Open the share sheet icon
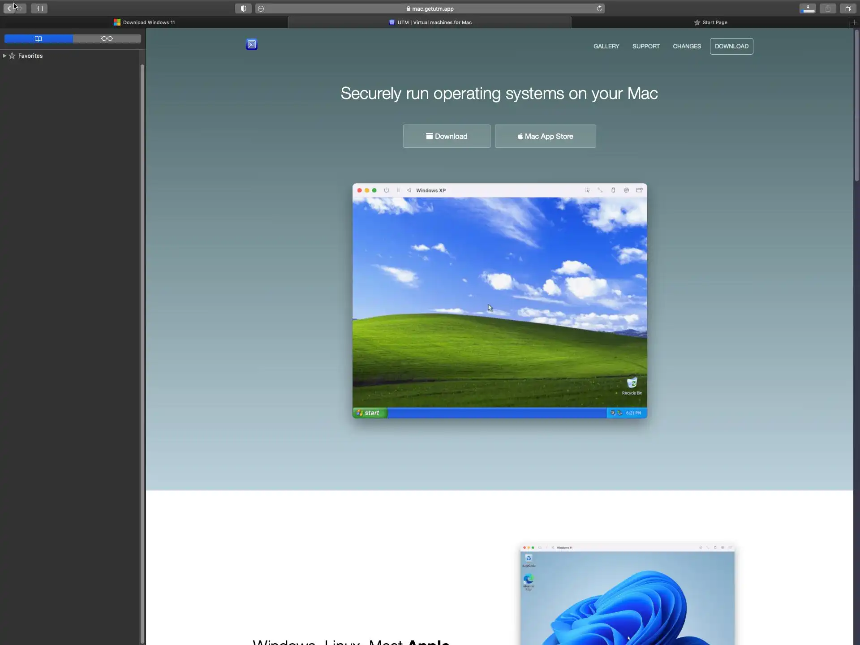The width and height of the screenshot is (860, 645). coord(828,9)
